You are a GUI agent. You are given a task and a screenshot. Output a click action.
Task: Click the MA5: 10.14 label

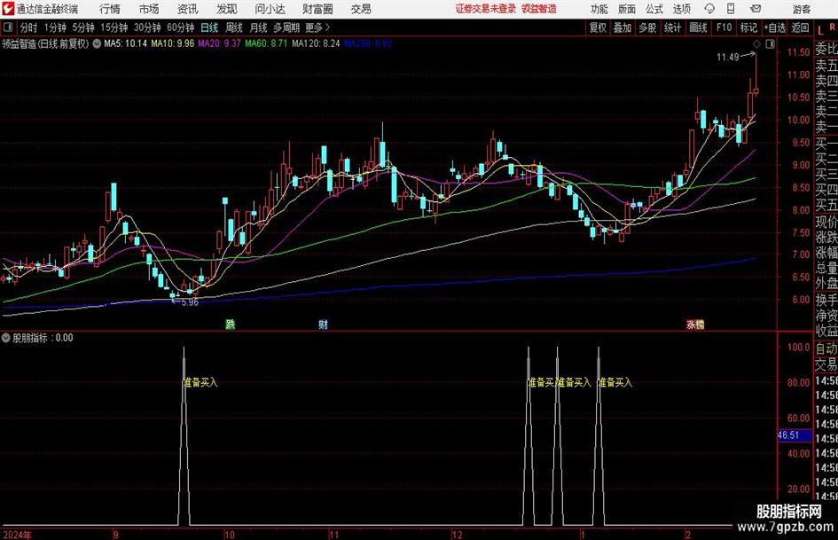click(x=125, y=43)
